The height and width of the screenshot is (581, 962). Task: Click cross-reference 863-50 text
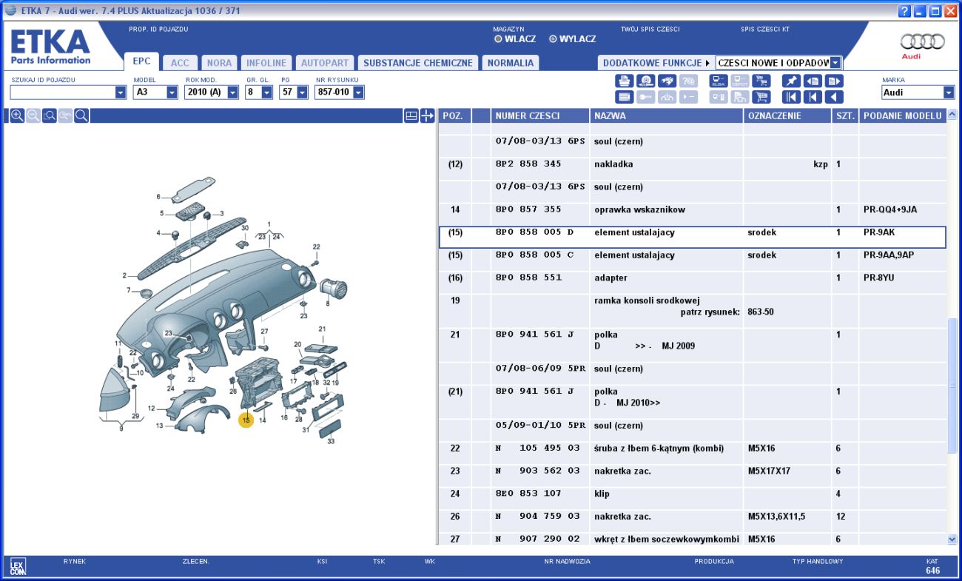pos(761,312)
